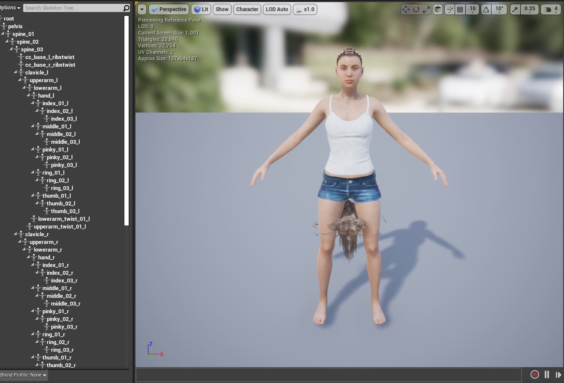Screen dimensions: 564x383
Task: Toggle rotation angle snapping
Action: pos(486,9)
